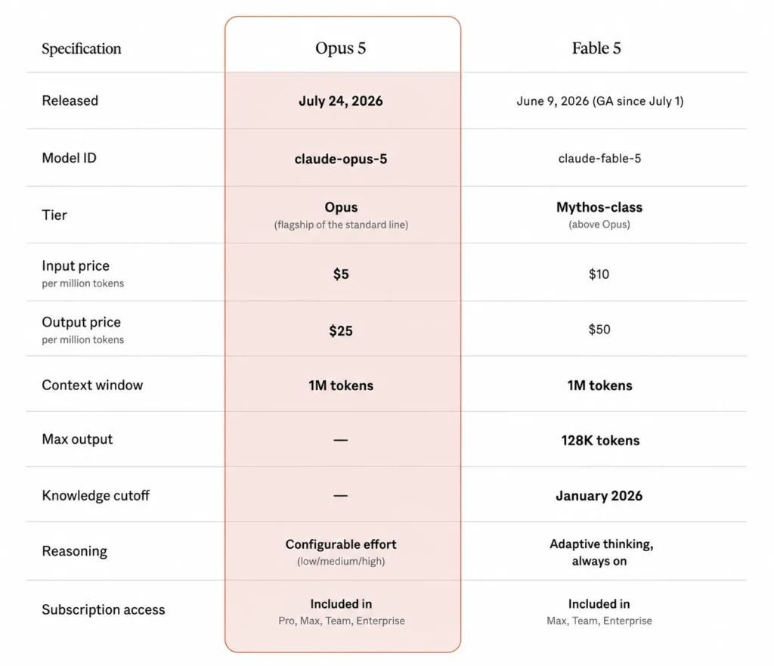Click the Mythos-class tier label
The width and height of the screenshot is (774, 666).
tap(599, 207)
